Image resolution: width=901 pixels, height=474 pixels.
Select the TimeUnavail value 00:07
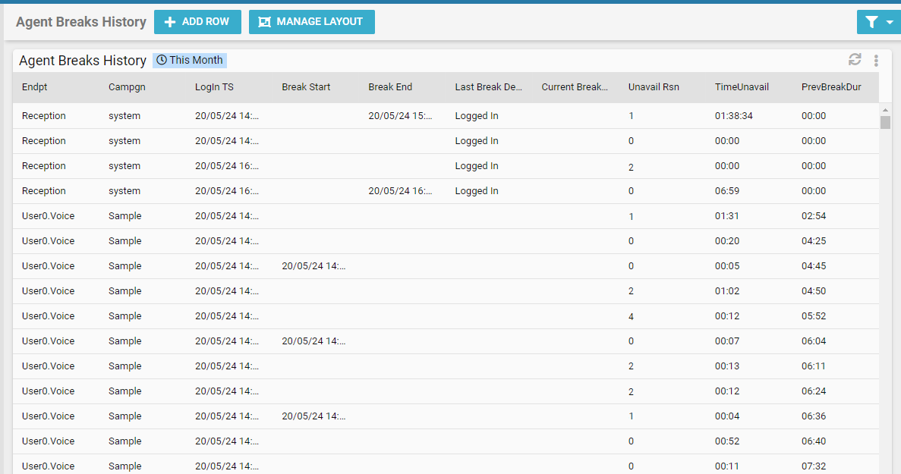click(x=727, y=341)
